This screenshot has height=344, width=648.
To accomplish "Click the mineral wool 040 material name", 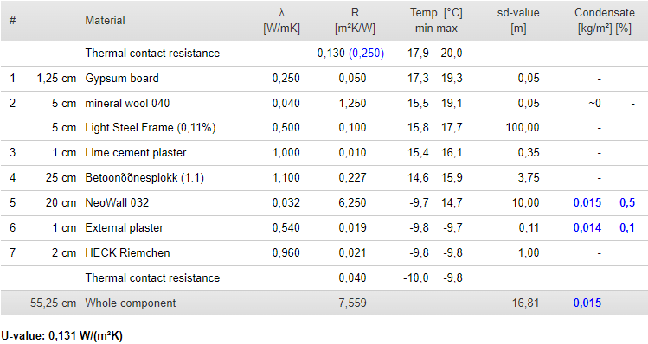I will pos(127,103).
